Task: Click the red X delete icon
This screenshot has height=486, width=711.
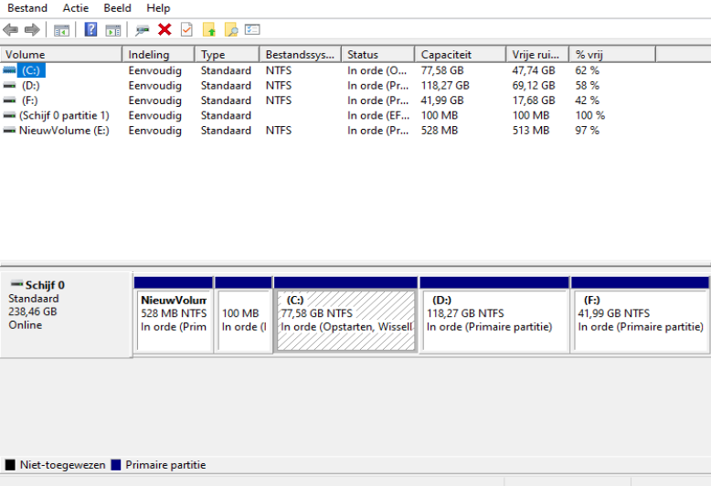Action: 164,30
